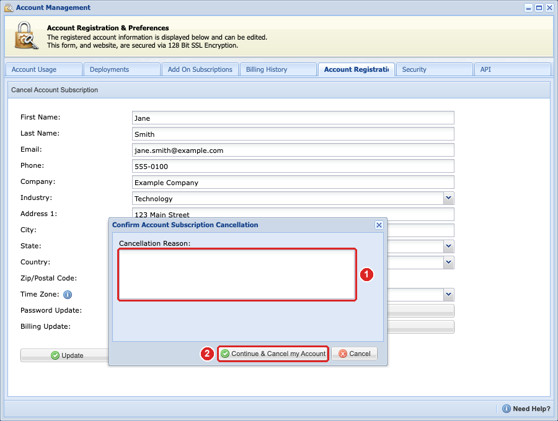Expand the Time Zone dropdown arrow

coord(448,295)
